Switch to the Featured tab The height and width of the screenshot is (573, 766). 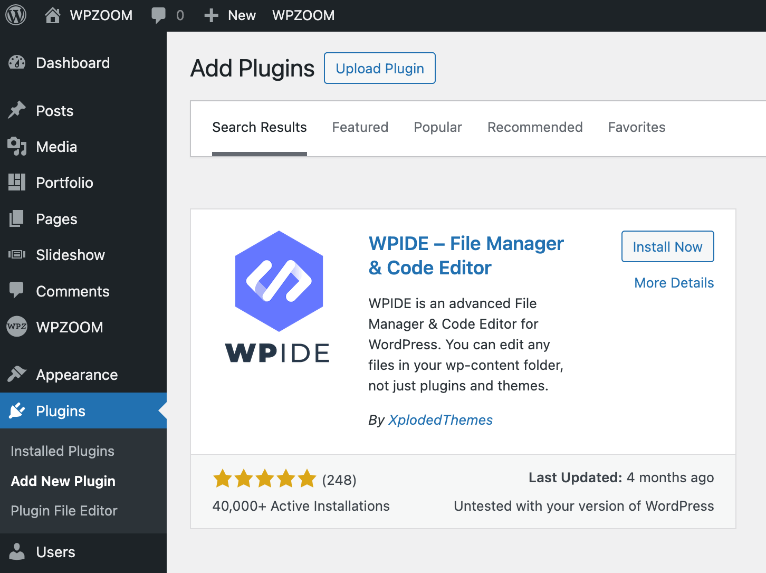tap(360, 127)
